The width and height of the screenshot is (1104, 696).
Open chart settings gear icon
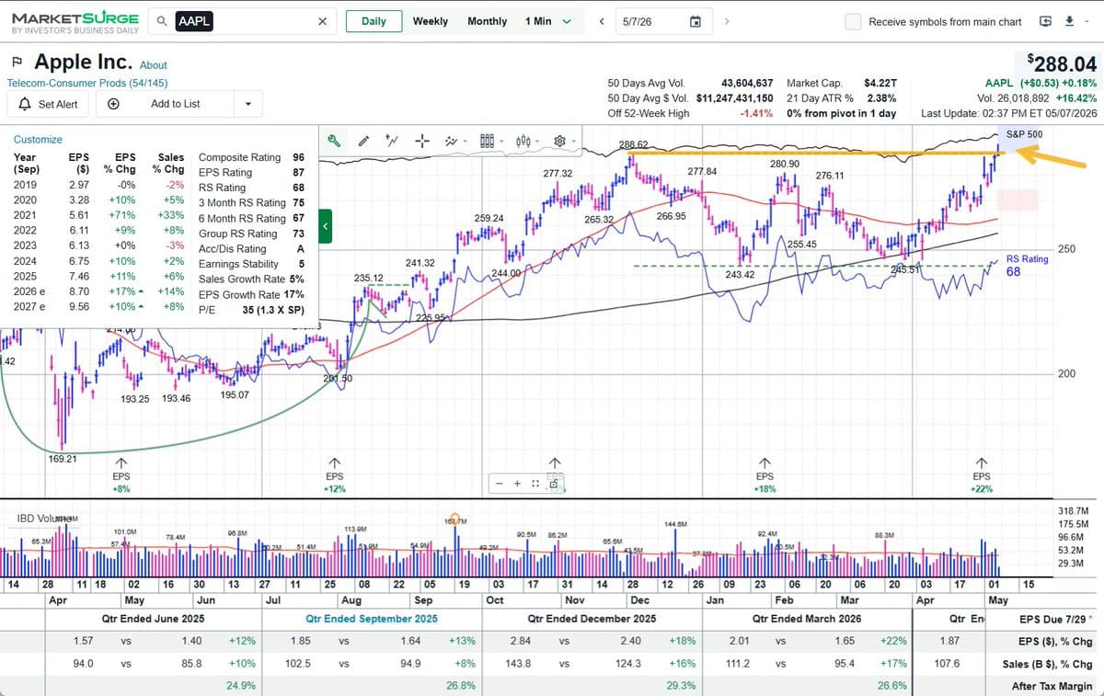coord(558,141)
